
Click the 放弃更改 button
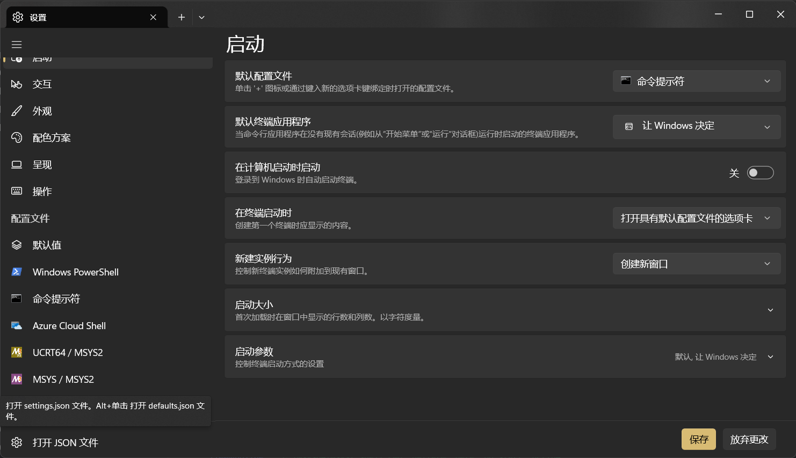tap(749, 439)
